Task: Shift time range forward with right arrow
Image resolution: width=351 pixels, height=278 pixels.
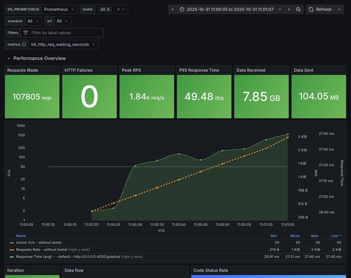Action: click(289, 9)
